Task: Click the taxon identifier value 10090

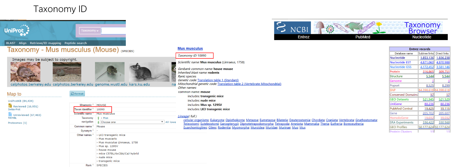Action: pyautogui.click(x=101, y=109)
